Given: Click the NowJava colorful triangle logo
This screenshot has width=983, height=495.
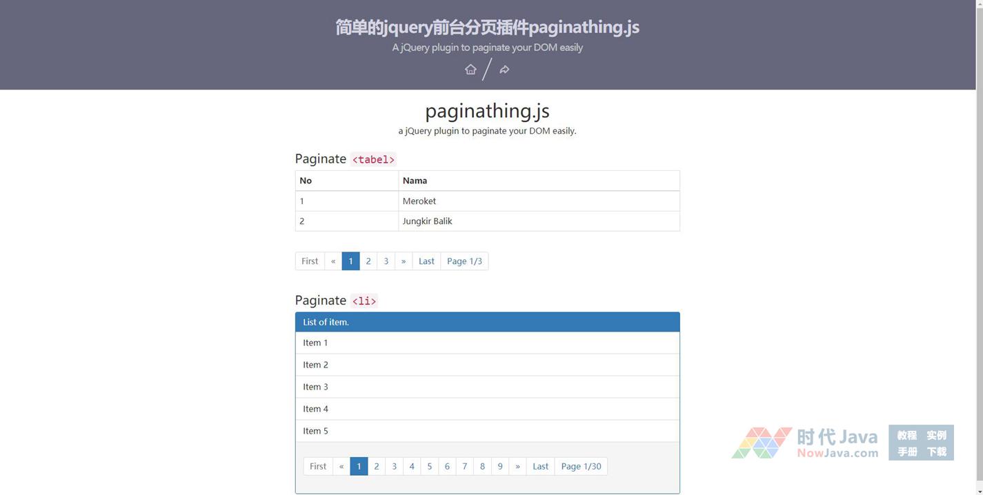Looking at the screenshot, I should click(761, 443).
